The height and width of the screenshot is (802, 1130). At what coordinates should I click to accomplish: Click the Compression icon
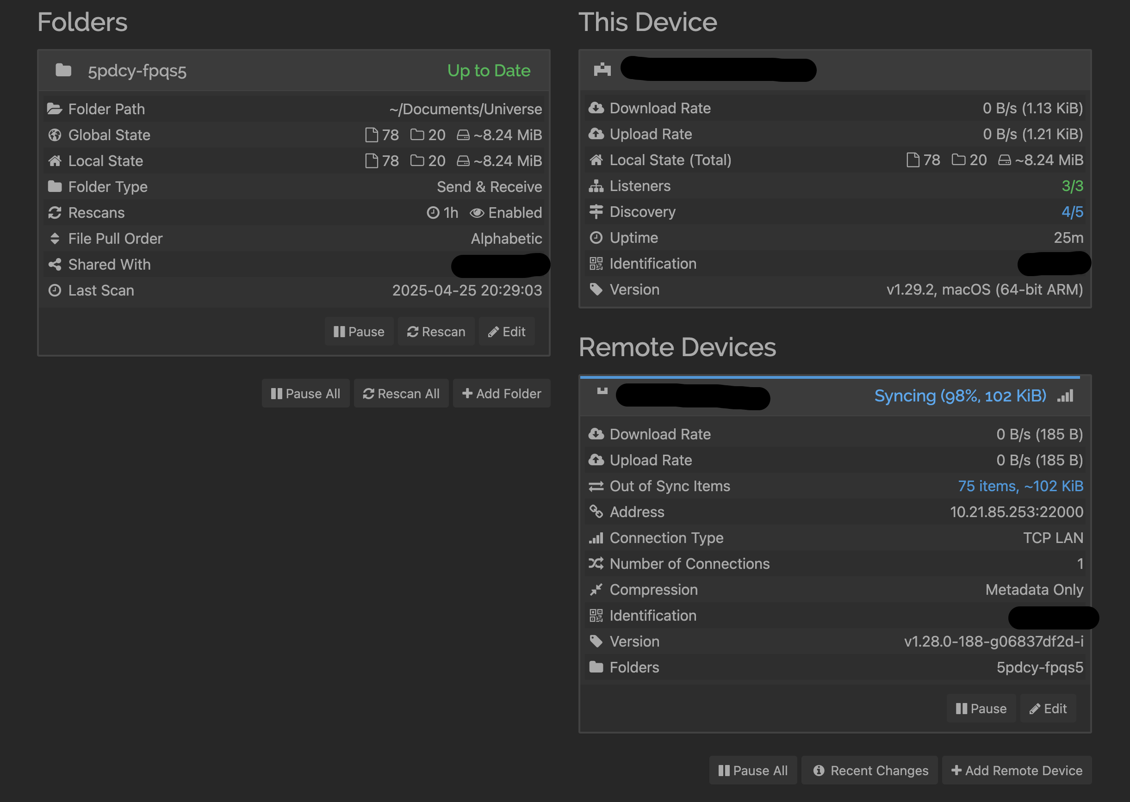[x=596, y=590]
